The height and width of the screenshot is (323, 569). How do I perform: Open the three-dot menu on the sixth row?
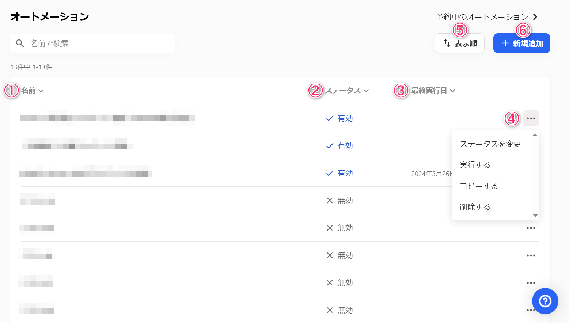click(x=531, y=255)
